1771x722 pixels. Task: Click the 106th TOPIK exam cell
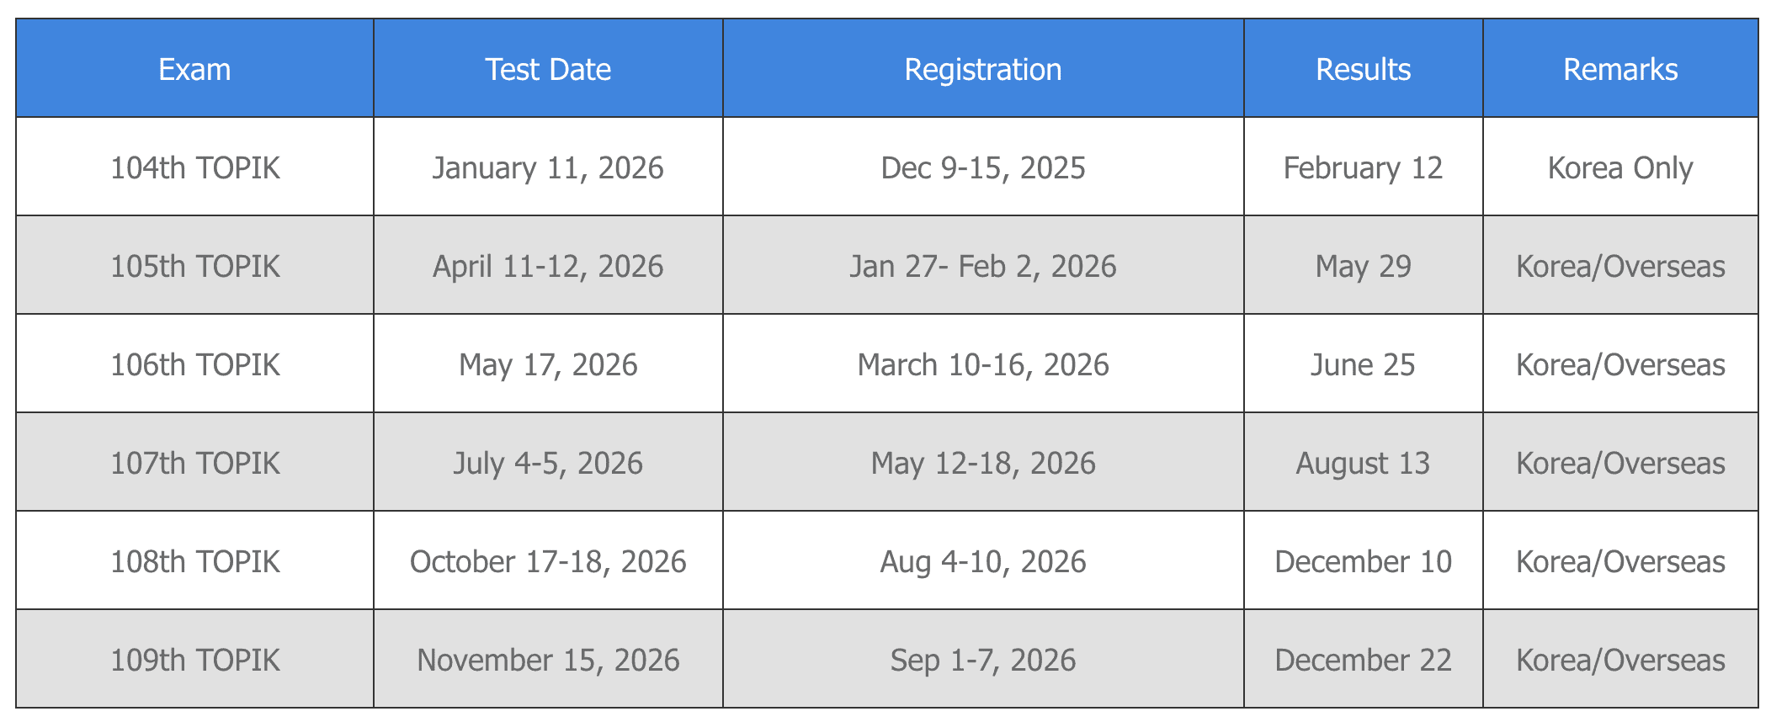pyautogui.click(x=194, y=364)
